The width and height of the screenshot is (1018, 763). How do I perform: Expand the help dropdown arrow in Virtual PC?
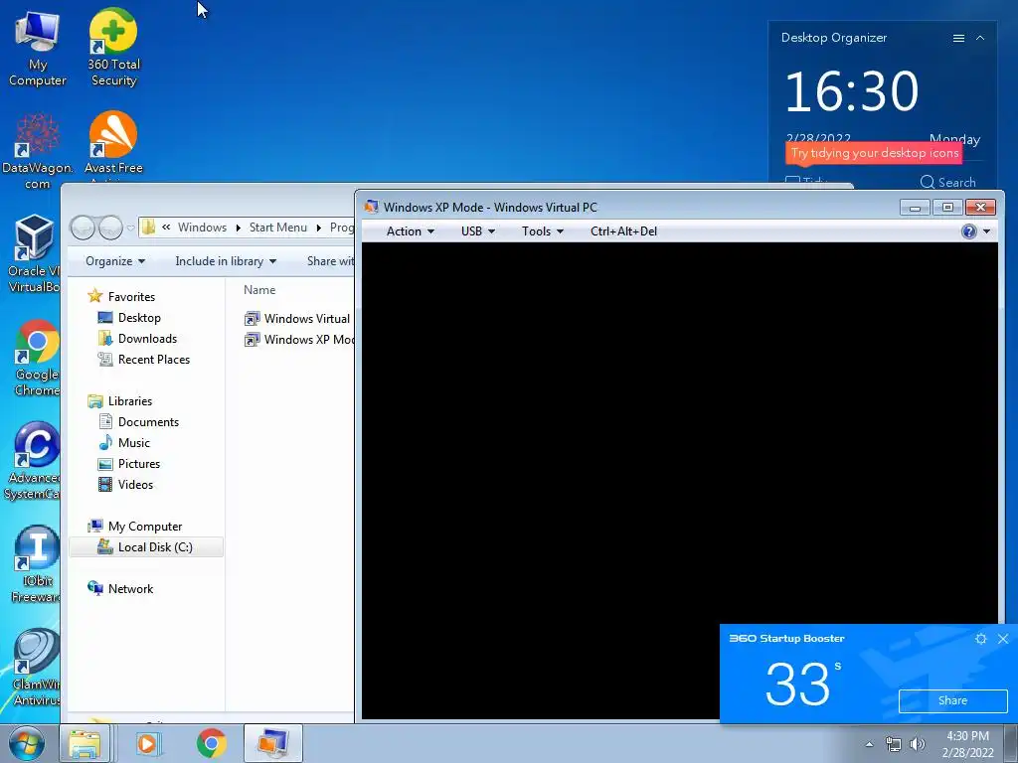point(987,231)
